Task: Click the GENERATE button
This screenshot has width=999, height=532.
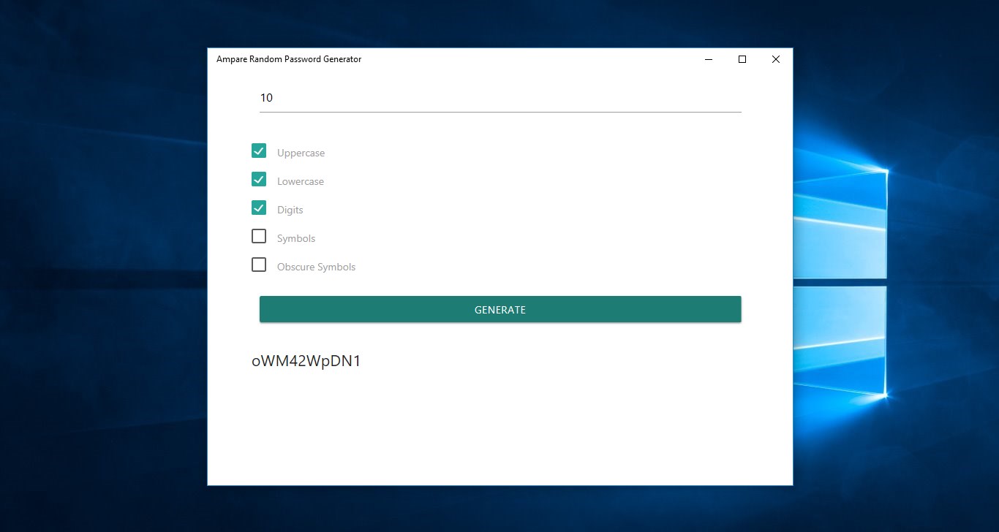Action: pos(500,309)
